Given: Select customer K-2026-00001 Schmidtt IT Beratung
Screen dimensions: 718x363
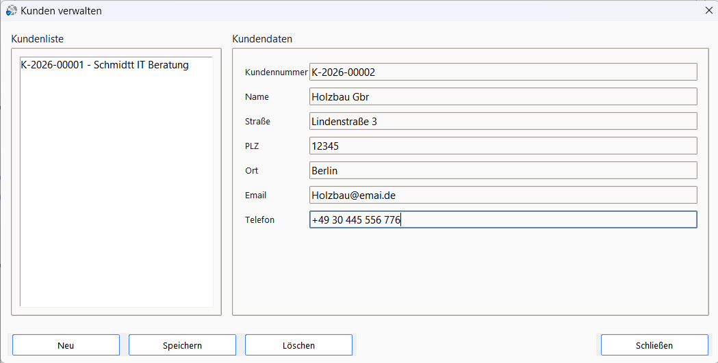Looking at the screenshot, I should 105,65.
